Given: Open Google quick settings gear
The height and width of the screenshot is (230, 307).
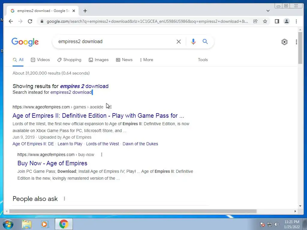Looking at the screenshot, I should [285, 42].
